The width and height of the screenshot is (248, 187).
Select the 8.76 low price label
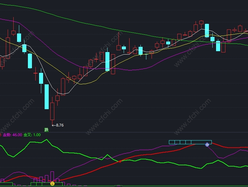pos(60,125)
